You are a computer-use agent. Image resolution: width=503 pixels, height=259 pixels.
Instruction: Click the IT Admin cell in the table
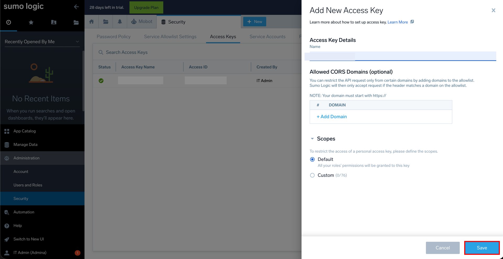(x=264, y=81)
